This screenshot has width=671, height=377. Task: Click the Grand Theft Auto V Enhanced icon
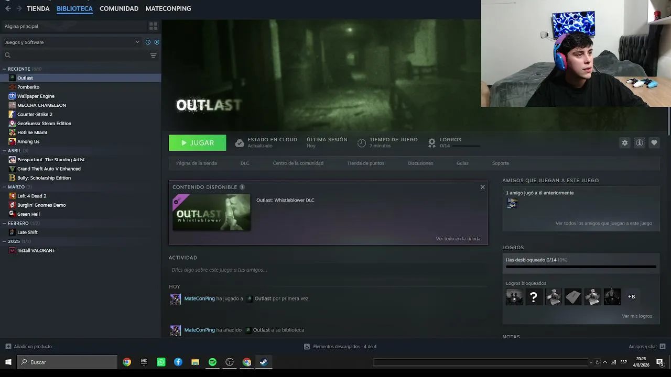pyautogui.click(x=12, y=169)
